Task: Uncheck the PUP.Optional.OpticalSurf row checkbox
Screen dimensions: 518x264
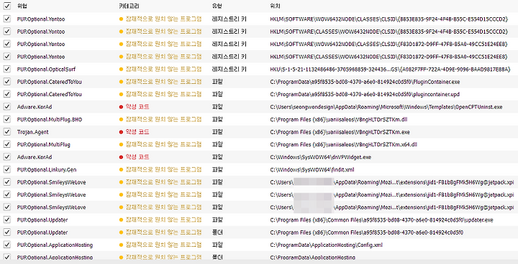Action: point(7,69)
